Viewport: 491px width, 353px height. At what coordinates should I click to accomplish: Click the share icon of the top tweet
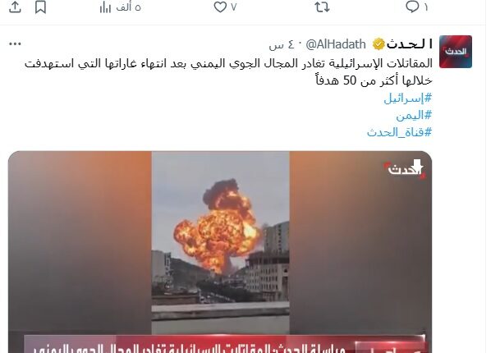[15, 7]
